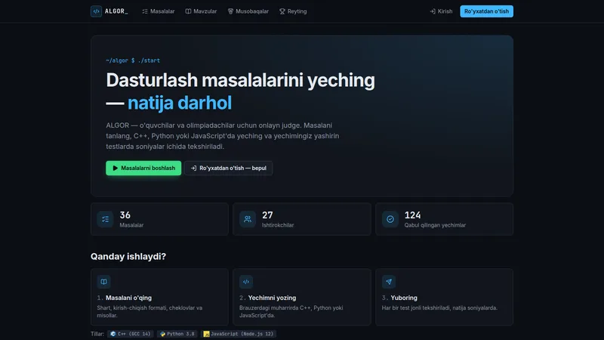
Task: Open the Masalalar menu item
Action: [x=159, y=11]
